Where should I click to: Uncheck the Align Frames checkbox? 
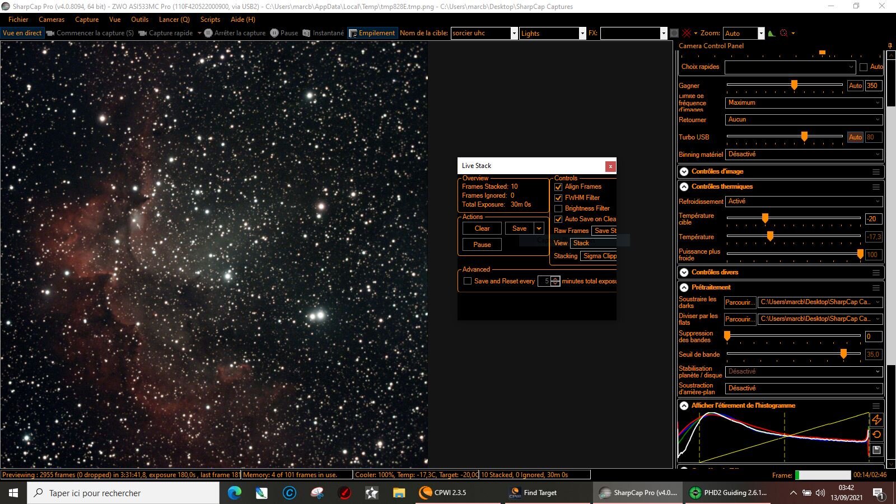click(558, 187)
